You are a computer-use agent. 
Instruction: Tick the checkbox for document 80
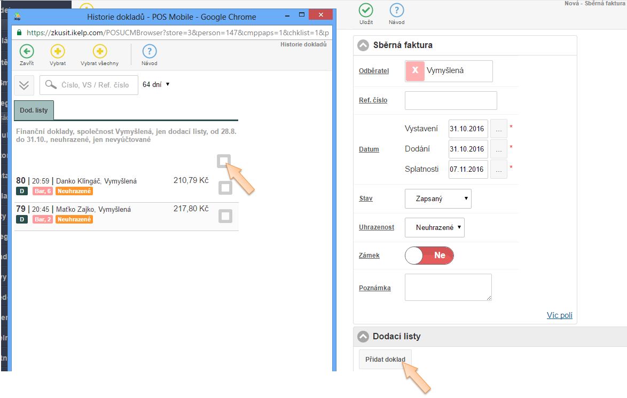pyautogui.click(x=225, y=188)
